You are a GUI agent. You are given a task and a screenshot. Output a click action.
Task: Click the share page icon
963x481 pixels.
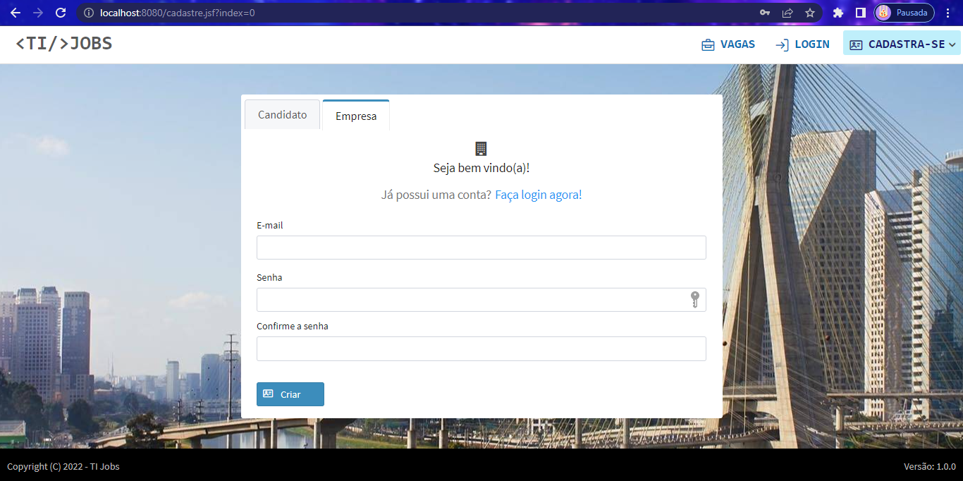click(787, 13)
